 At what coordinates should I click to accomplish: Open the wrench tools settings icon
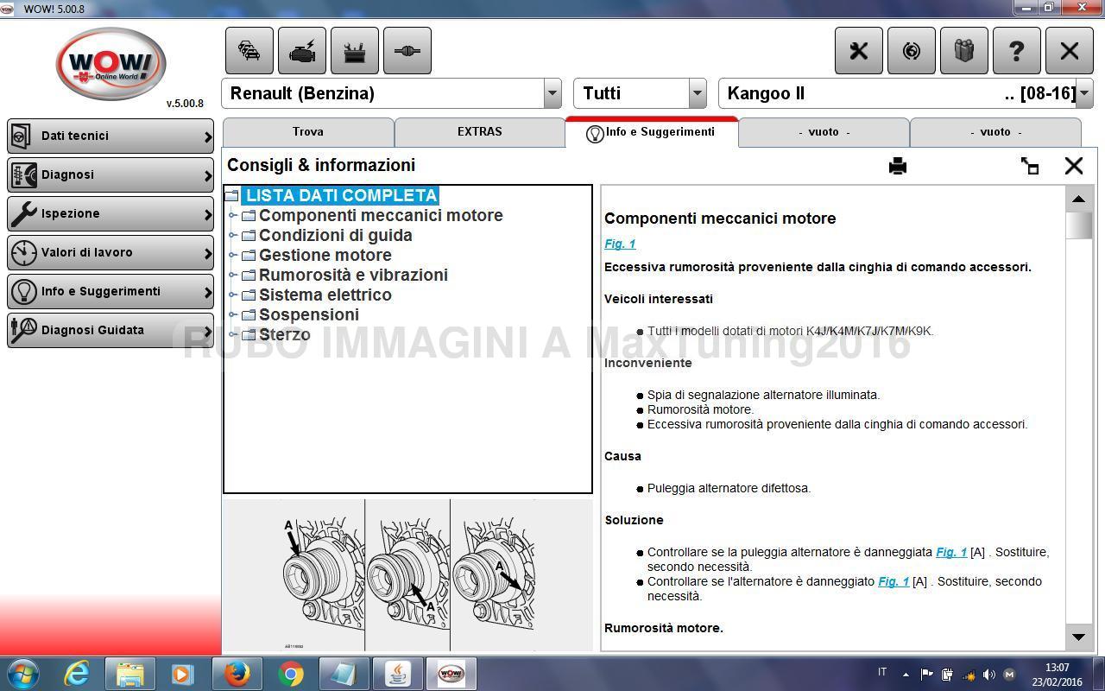pos(859,51)
